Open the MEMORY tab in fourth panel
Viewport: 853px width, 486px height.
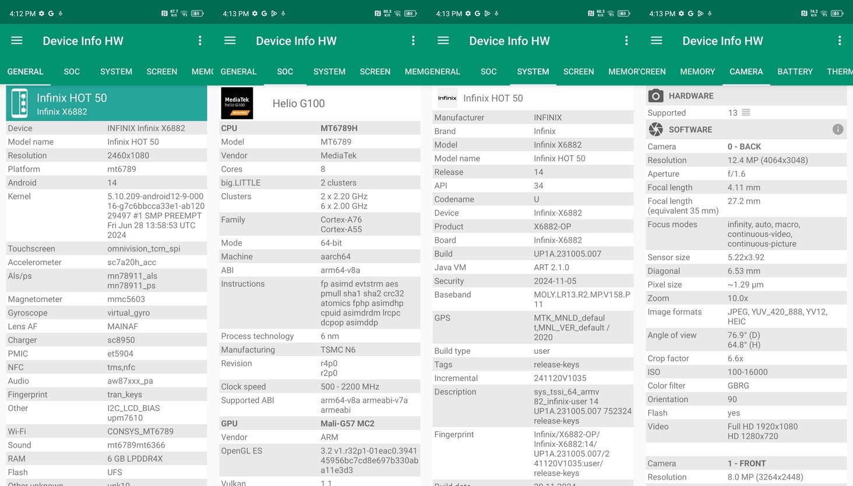pyautogui.click(x=697, y=72)
